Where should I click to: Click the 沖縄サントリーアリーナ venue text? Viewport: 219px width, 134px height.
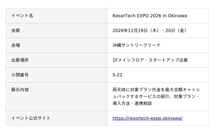click(x=136, y=45)
